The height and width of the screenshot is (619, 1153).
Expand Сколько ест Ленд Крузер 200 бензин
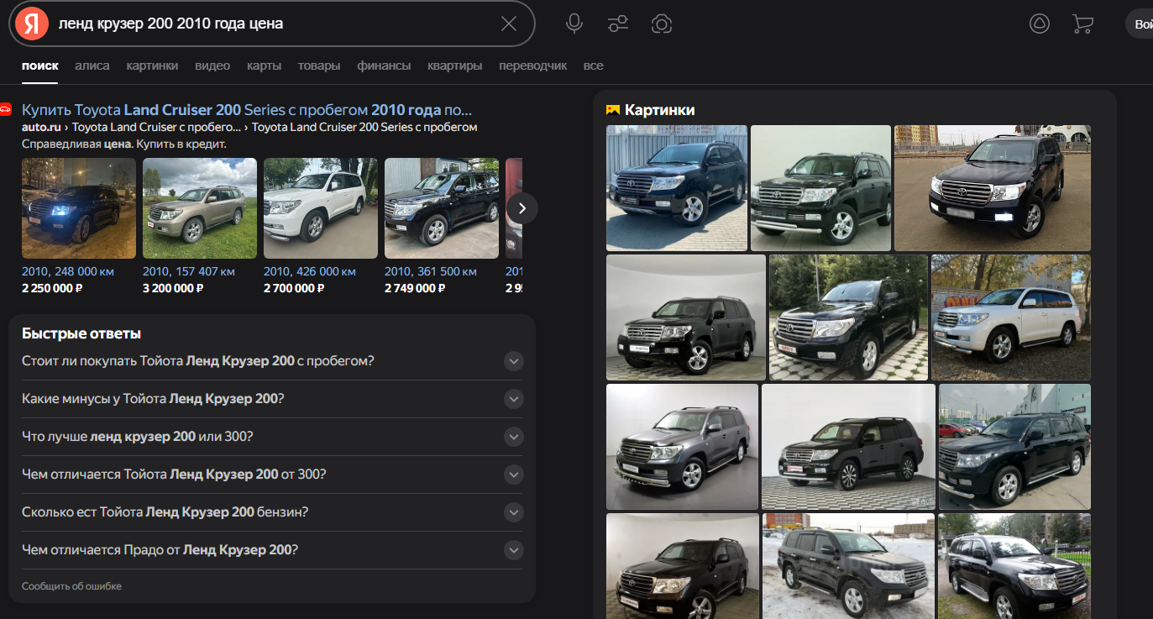tap(272, 512)
